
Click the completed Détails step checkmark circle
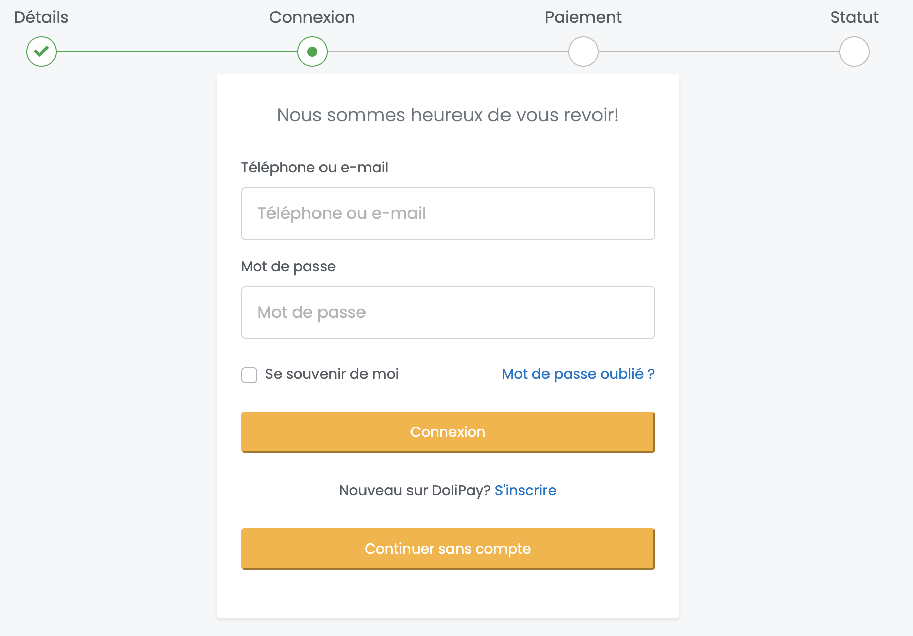[41, 52]
